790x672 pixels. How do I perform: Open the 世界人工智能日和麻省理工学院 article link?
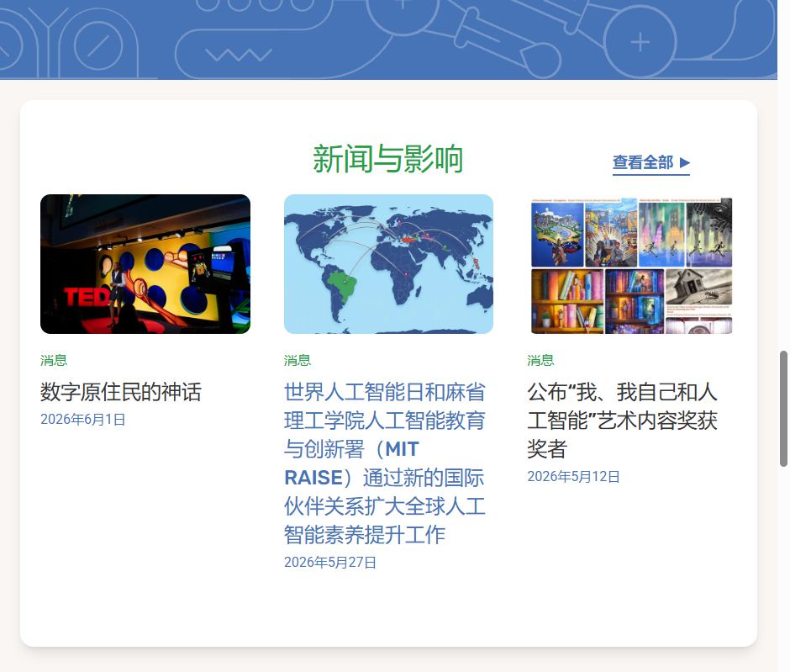(x=384, y=463)
